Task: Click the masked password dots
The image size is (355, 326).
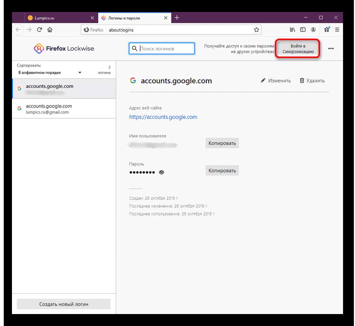Action: [x=142, y=173]
